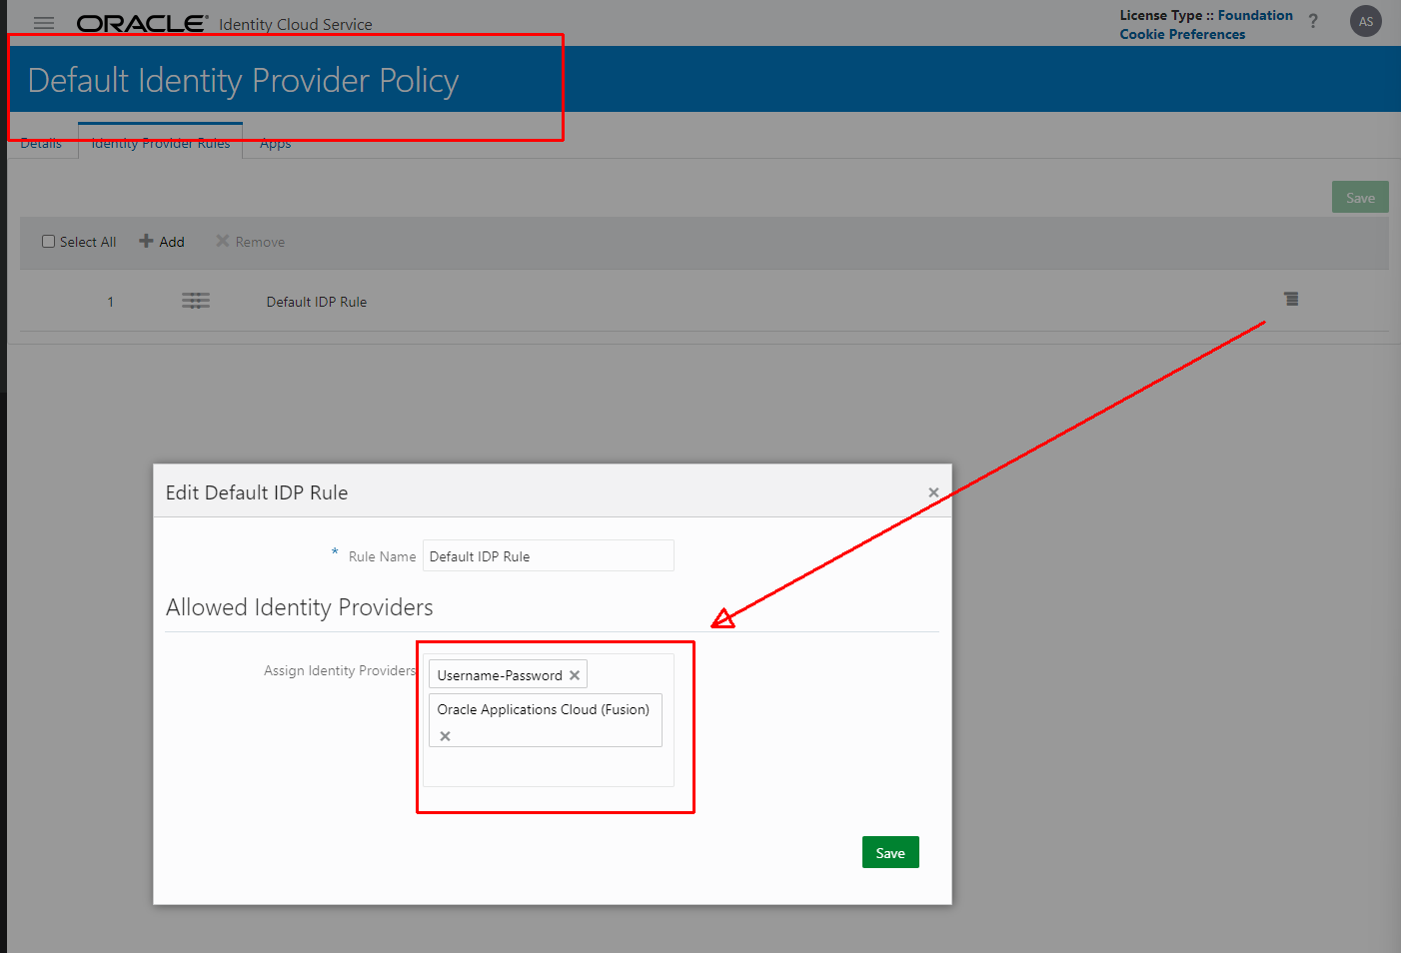Viewport: 1401px width, 953px height.
Task: Click into the Rule Name field
Action: pyautogui.click(x=549, y=555)
